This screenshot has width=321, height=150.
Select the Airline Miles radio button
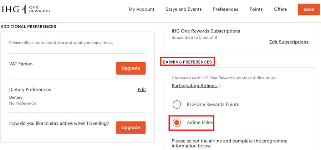[x=177, y=123]
